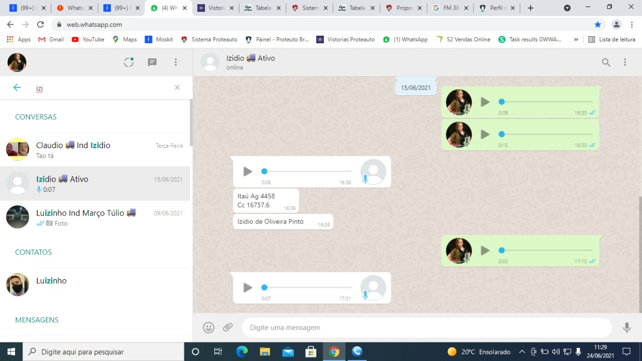Expand the hidden bookmarks overflow chevron

576,39
